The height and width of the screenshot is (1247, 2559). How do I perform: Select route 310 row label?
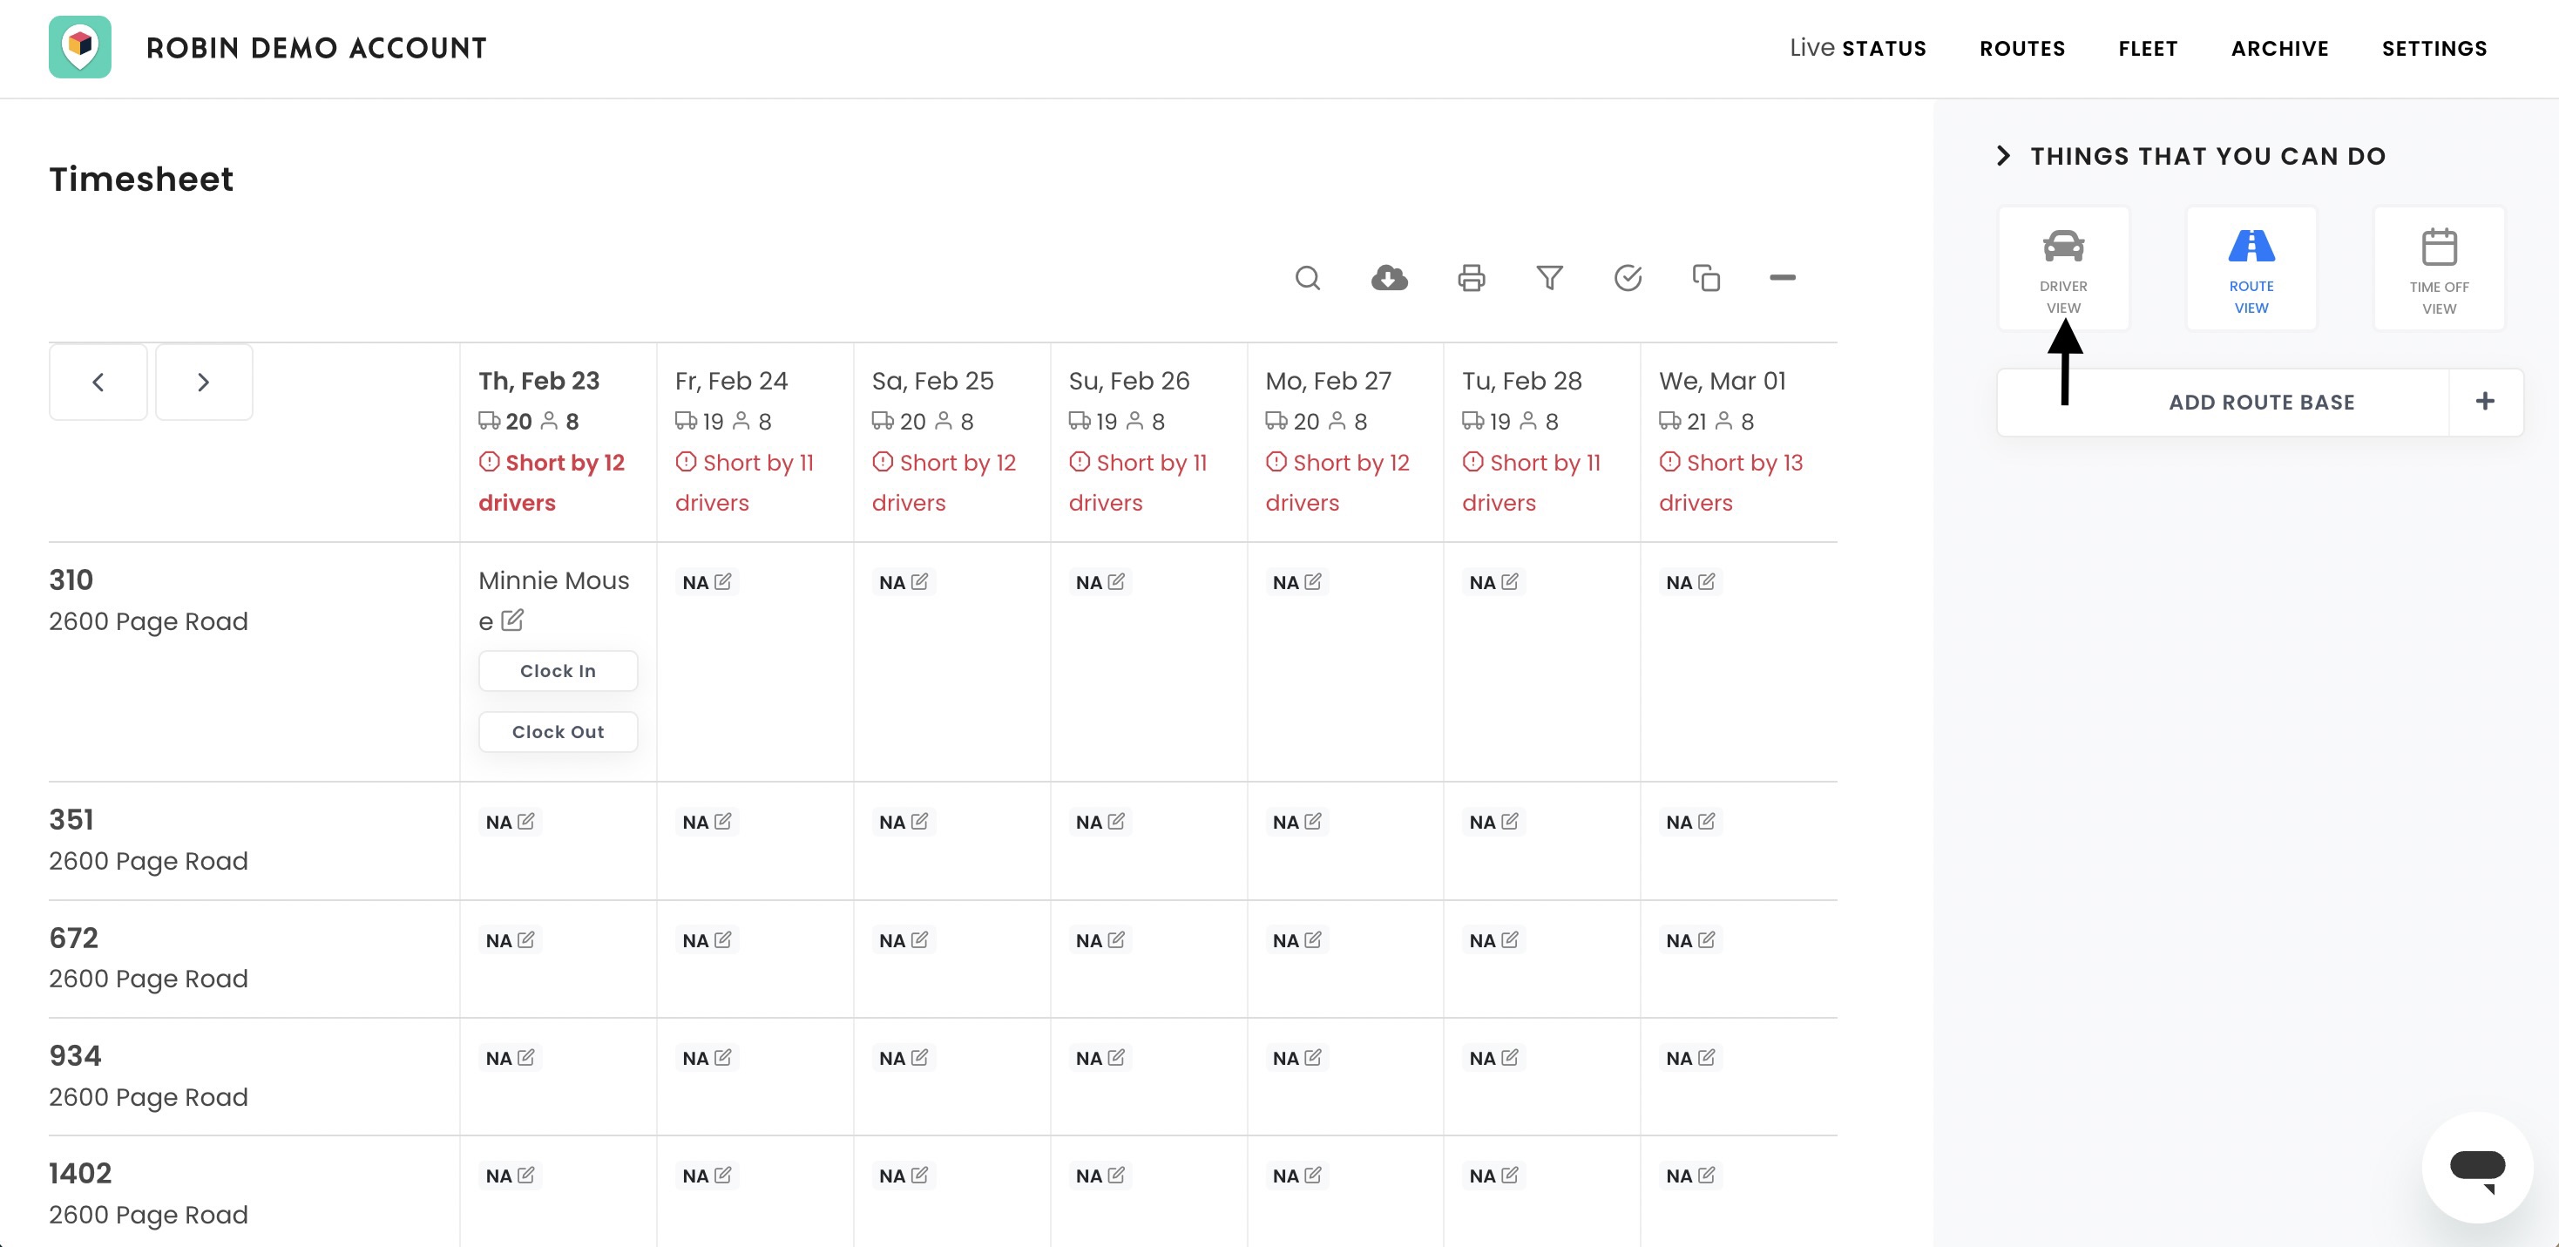click(x=71, y=579)
